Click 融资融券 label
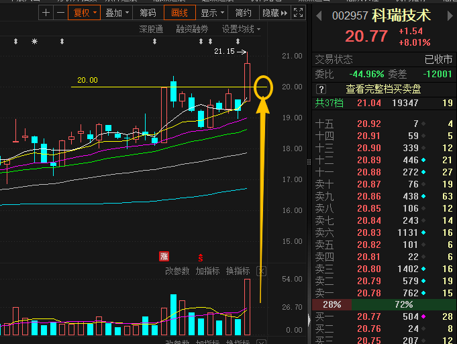 (192, 29)
